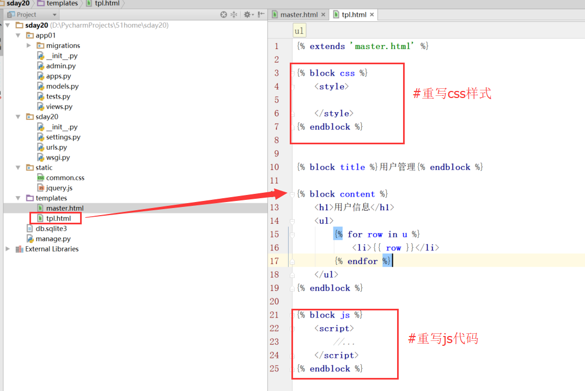This screenshot has width=585, height=391.
Task: Click the templates breadcrumb in navigation bar
Action: pos(57,3)
